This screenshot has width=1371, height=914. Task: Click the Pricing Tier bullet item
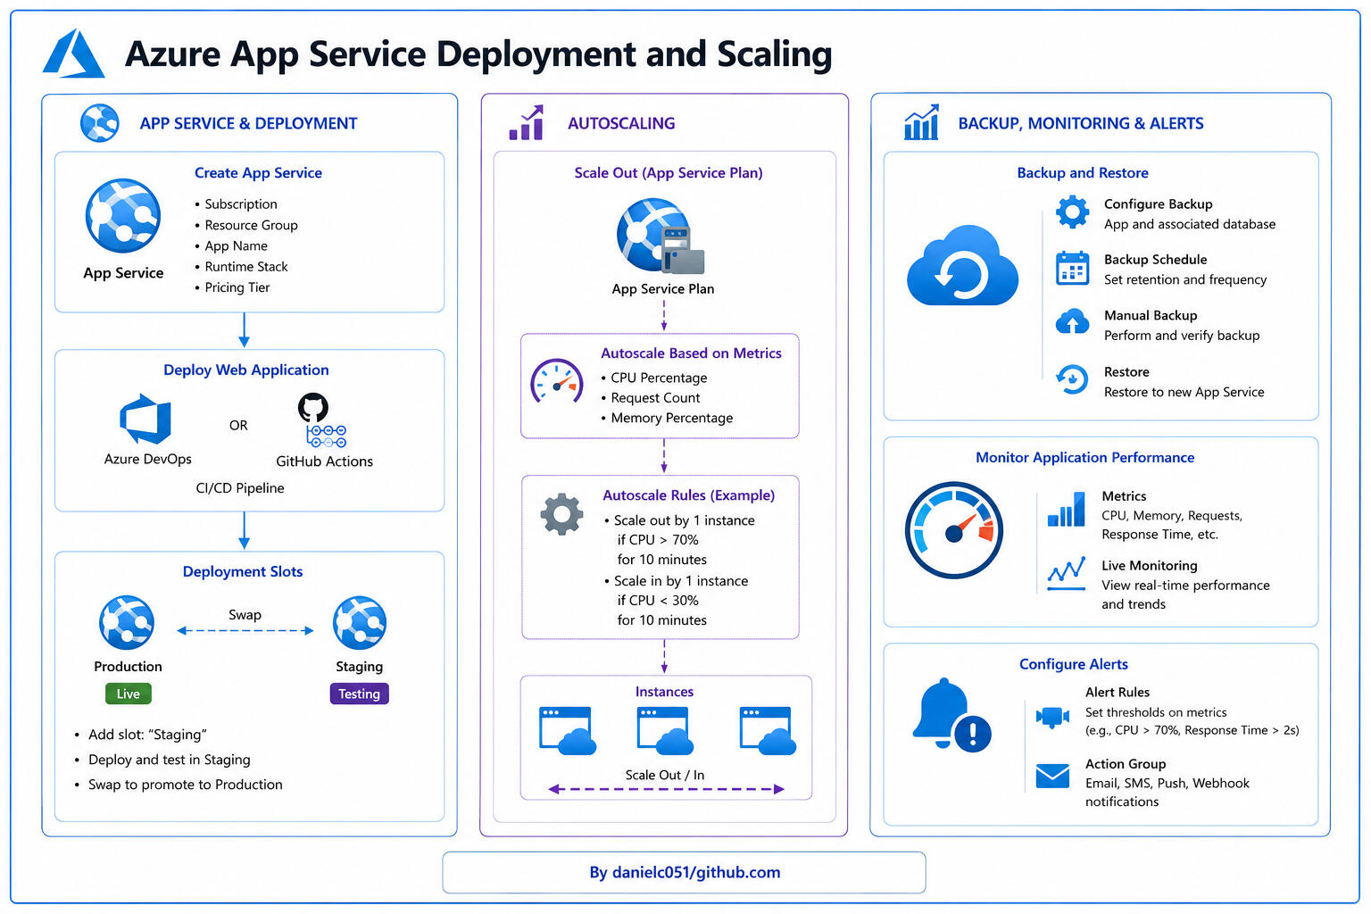(232, 287)
